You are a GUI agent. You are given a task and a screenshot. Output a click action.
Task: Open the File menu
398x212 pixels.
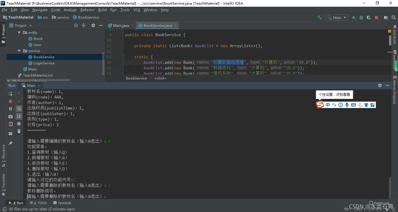point(4,10)
